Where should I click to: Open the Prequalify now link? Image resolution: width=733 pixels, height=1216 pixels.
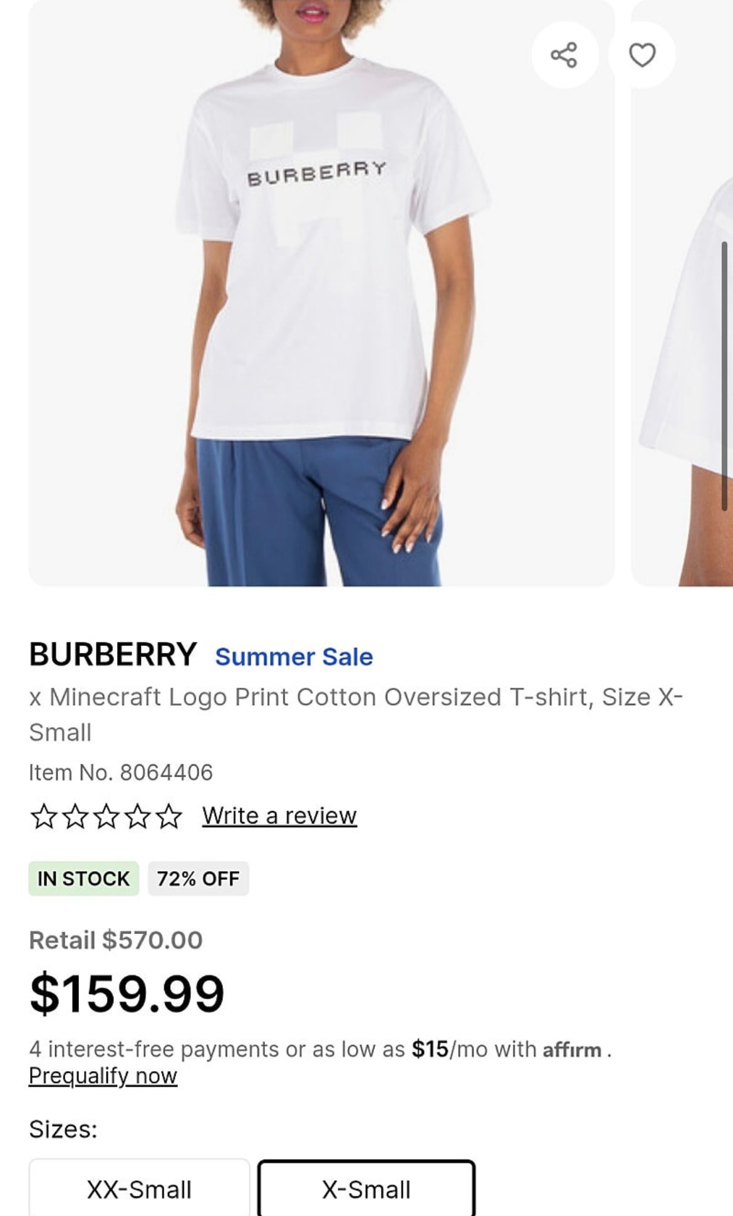103,1076
